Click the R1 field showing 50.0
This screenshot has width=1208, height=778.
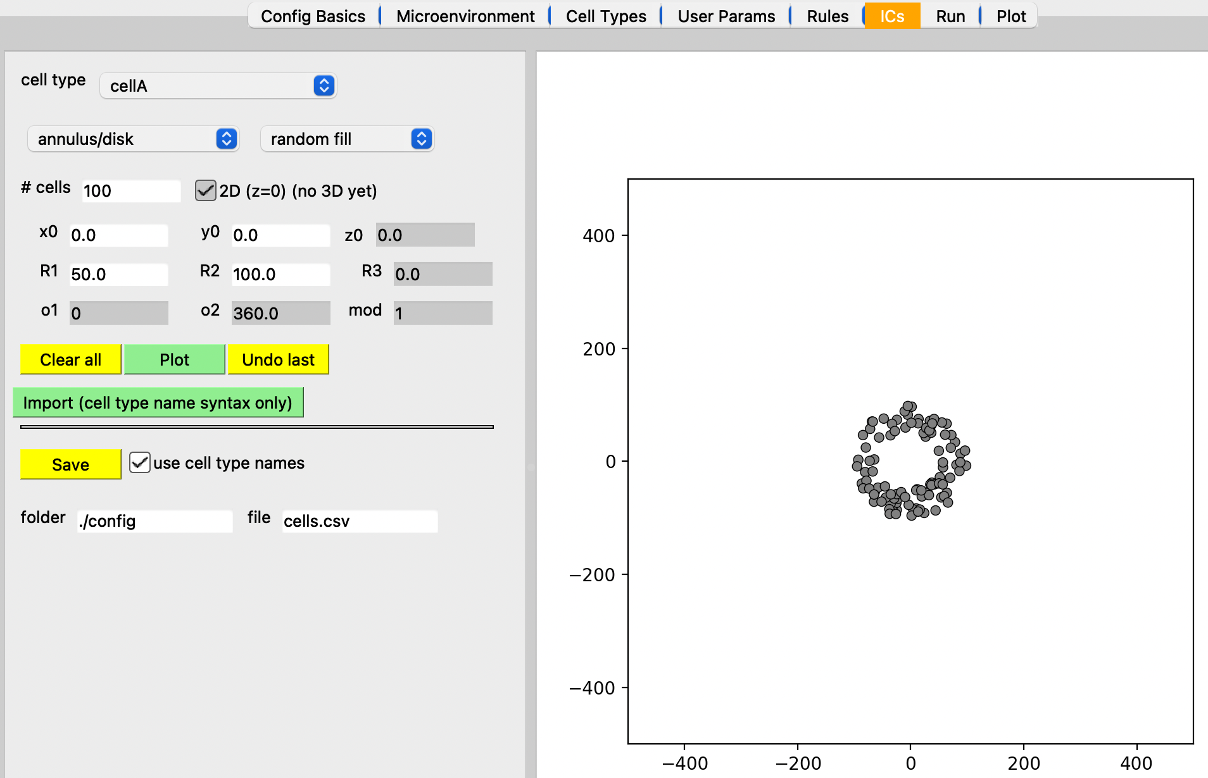tap(118, 274)
